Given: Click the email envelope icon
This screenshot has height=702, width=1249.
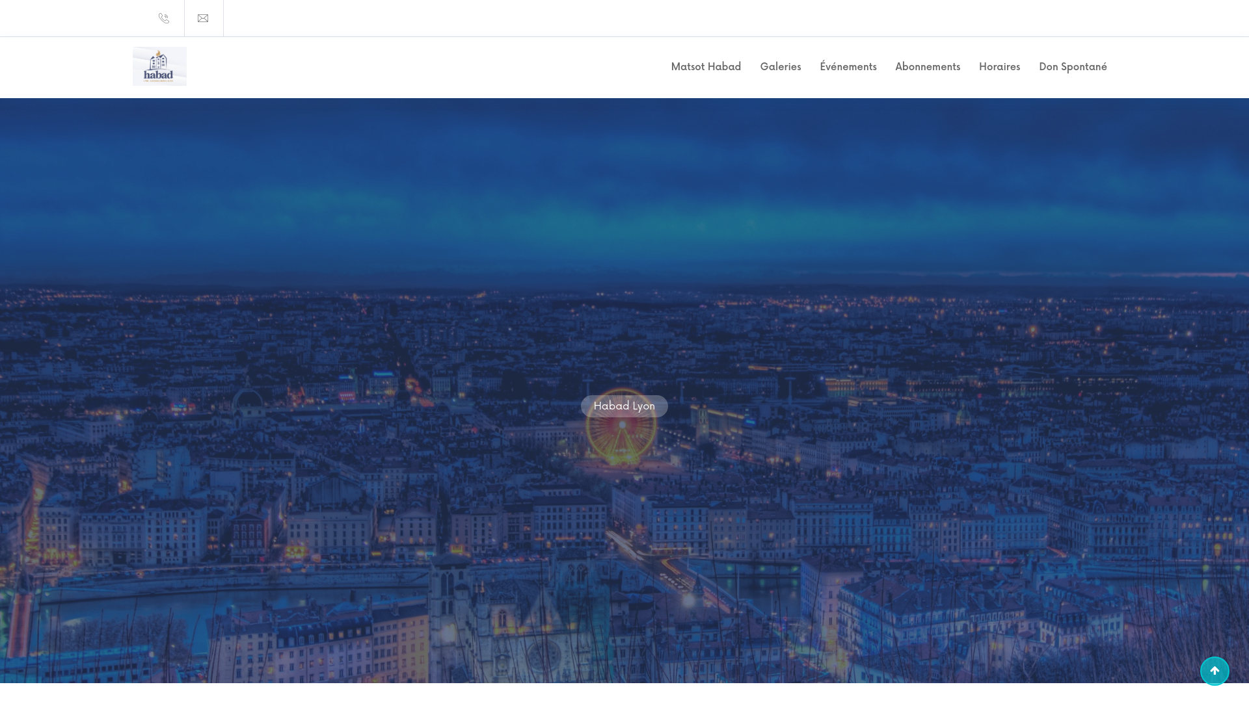Looking at the screenshot, I should [x=203, y=18].
